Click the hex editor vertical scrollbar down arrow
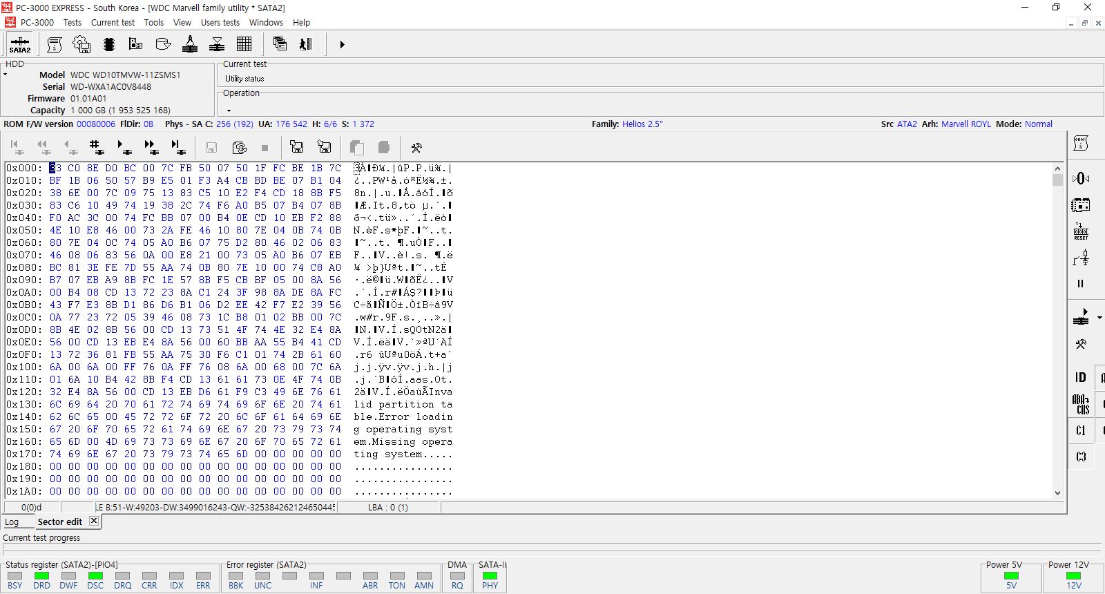 1057,493
